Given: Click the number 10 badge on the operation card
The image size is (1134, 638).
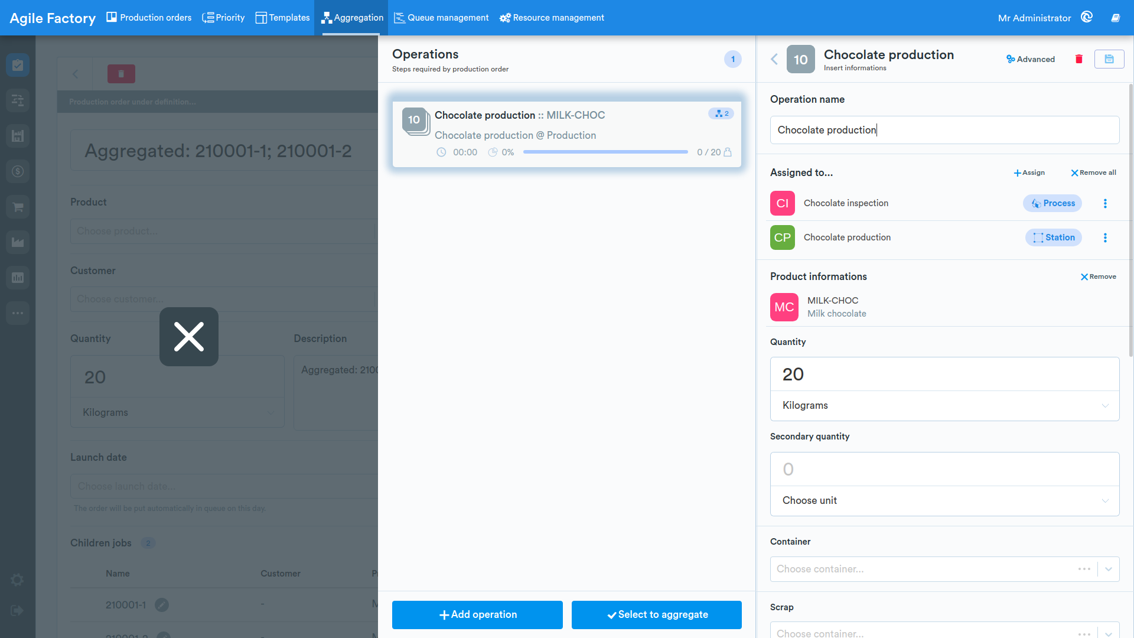Looking at the screenshot, I should point(415,120).
